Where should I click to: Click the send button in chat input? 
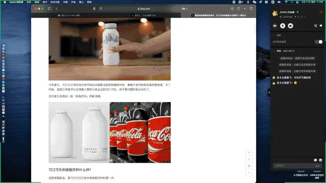(x=317, y=166)
